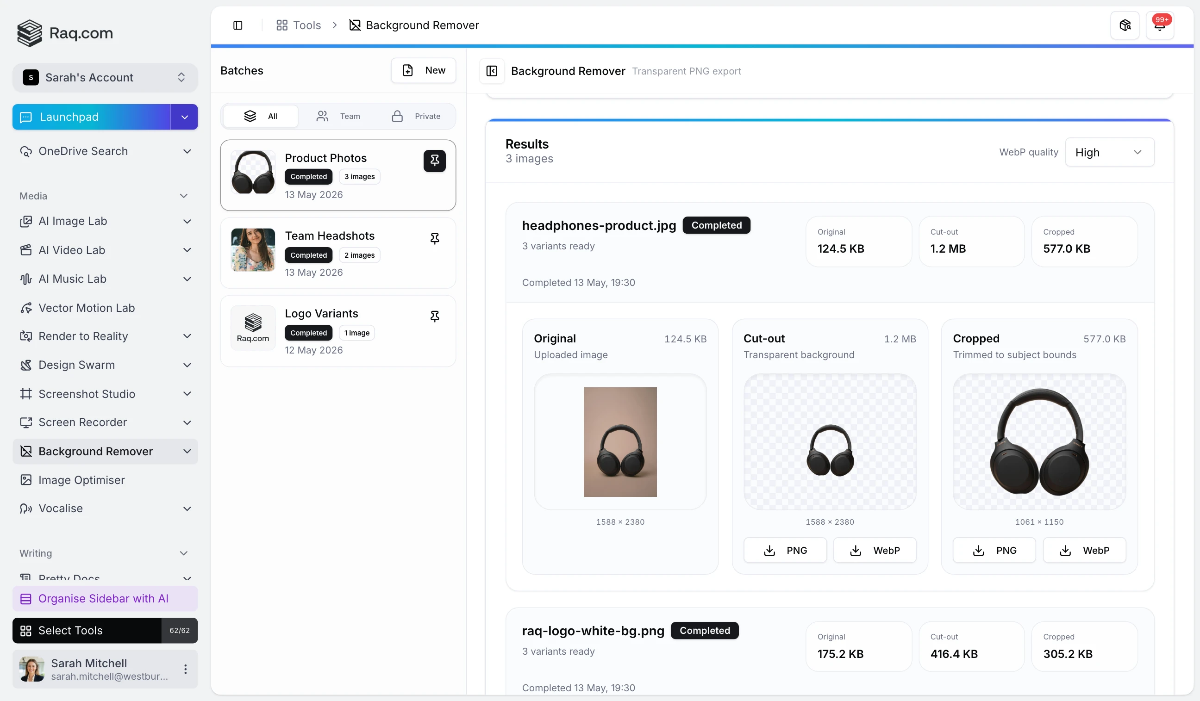The width and height of the screenshot is (1200, 701).
Task: Open the Team Headshots batch thumbnail
Action: tap(253, 250)
